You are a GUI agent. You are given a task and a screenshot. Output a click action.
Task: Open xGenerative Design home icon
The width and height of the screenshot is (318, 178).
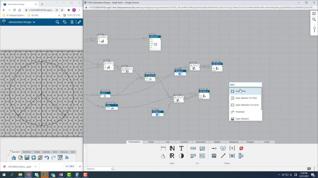[14, 158]
